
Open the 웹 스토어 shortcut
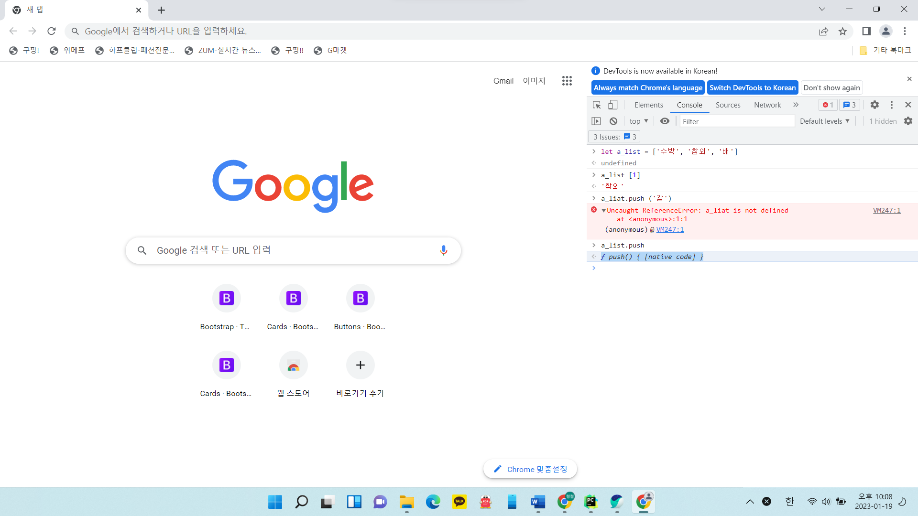click(293, 374)
